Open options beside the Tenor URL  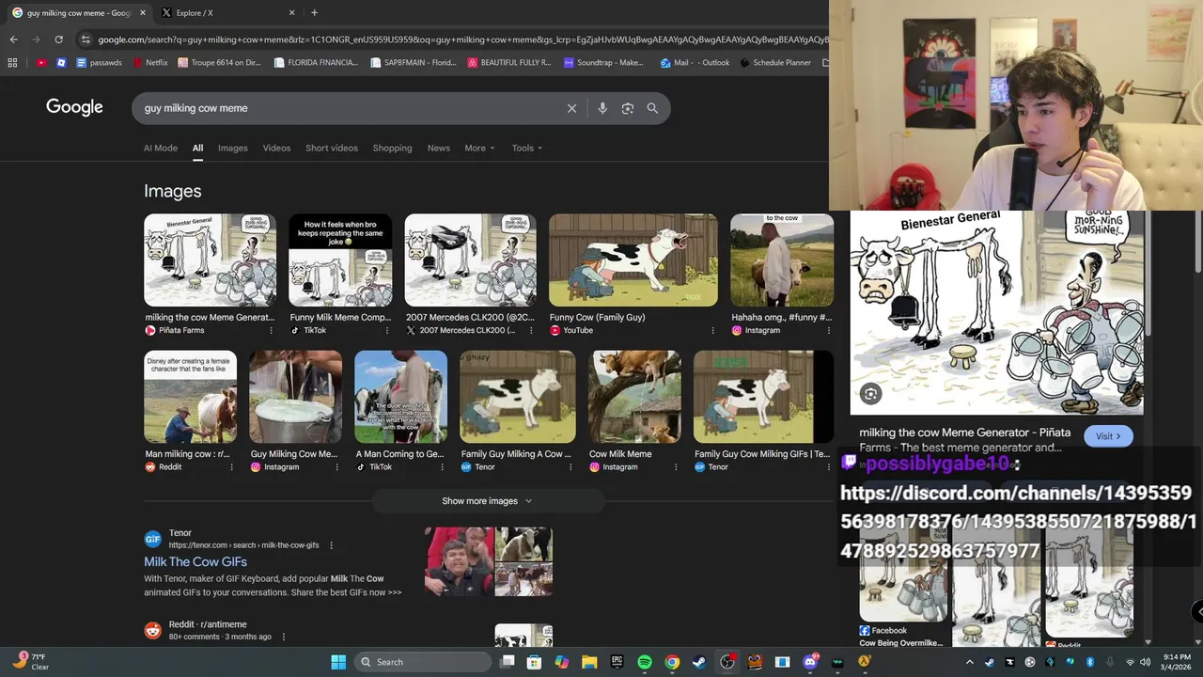click(331, 545)
